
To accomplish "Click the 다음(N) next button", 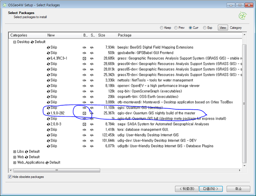I will [211, 189].
